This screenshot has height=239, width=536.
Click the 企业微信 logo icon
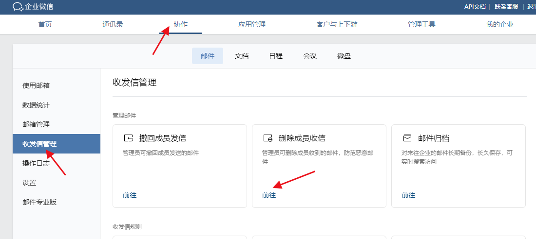[18, 7]
